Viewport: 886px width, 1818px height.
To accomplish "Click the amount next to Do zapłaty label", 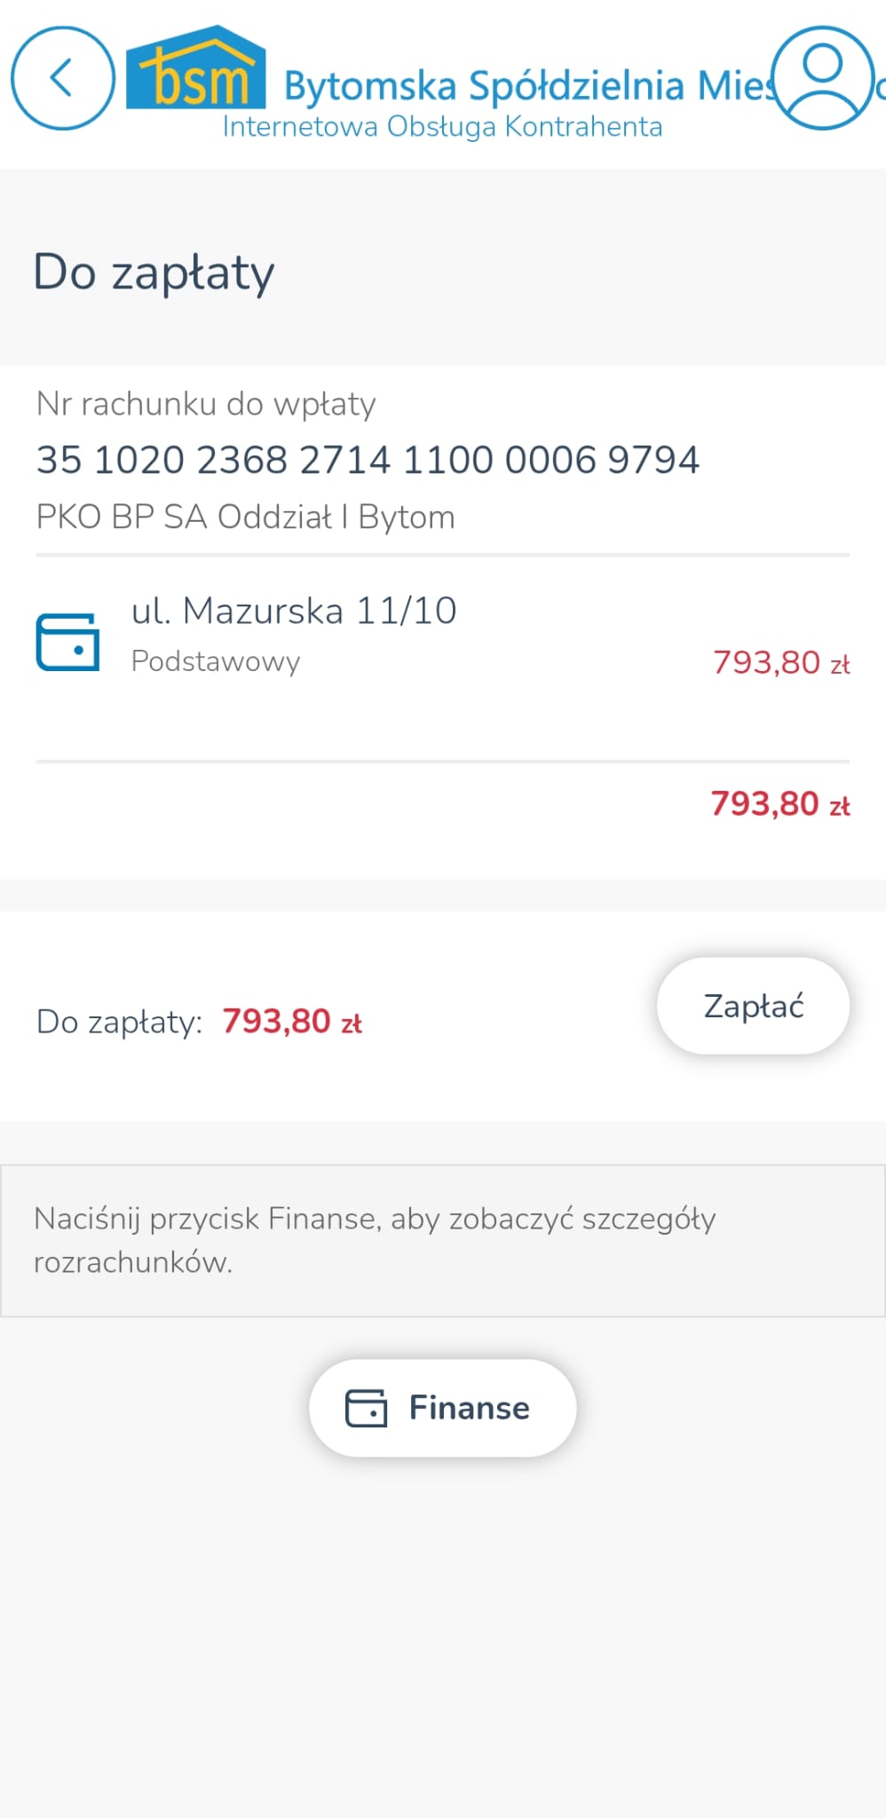I will (291, 1022).
